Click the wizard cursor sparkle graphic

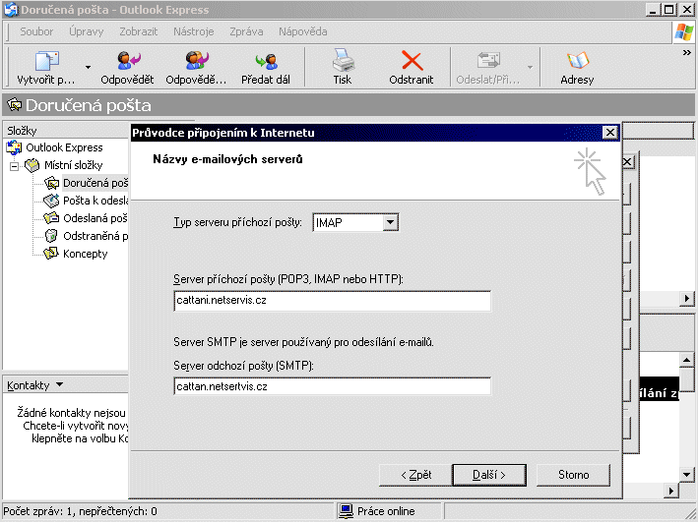click(591, 171)
